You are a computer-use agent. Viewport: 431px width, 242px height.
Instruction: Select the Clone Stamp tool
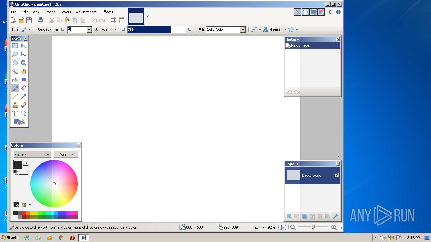coord(15,105)
